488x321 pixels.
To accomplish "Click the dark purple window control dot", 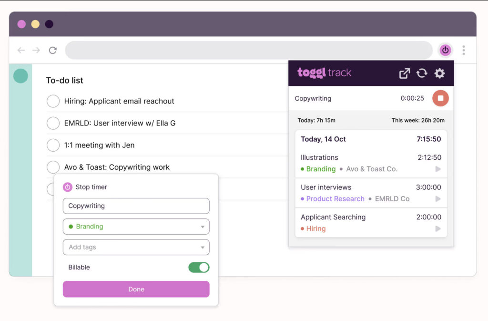I will point(49,24).
